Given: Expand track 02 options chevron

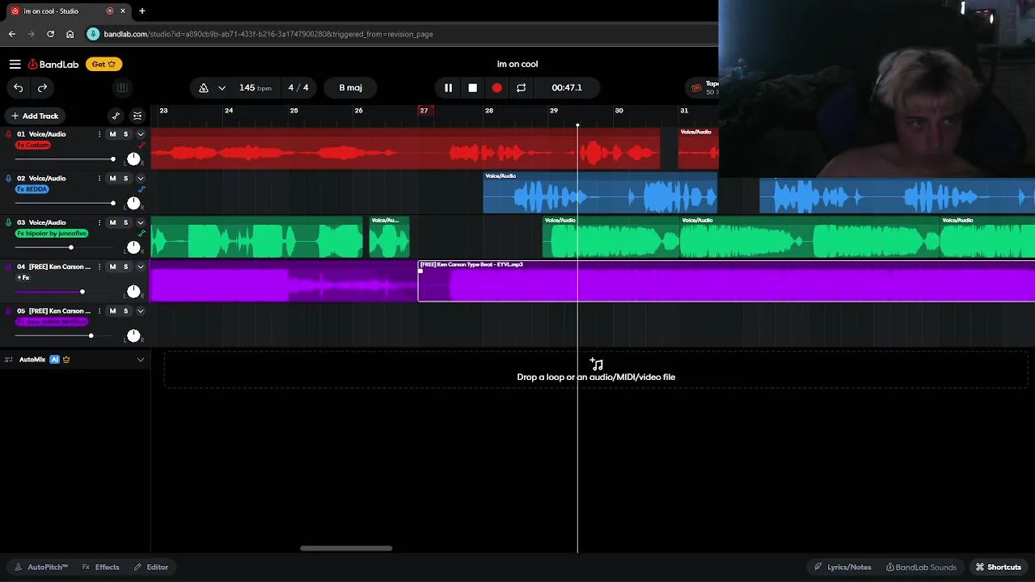Looking at the screenshot, I should tap(140, 179).
